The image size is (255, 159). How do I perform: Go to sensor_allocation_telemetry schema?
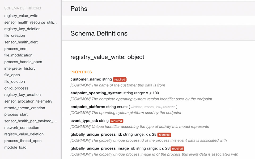(28, 101)
